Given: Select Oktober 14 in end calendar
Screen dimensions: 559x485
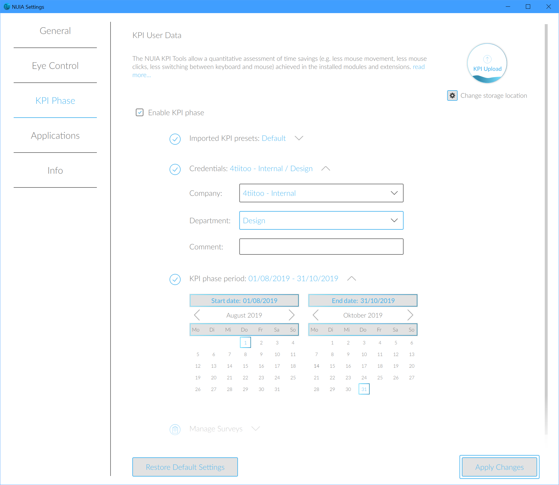Looking at the screenshot, I should pos(316,366).
